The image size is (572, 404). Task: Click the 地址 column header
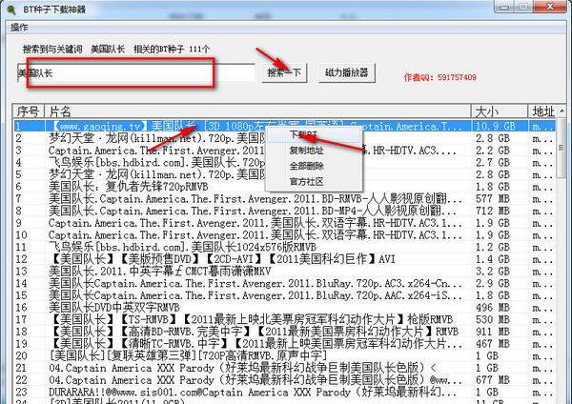(x=544, y=112)
